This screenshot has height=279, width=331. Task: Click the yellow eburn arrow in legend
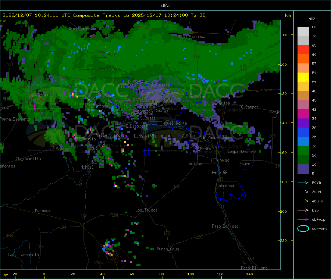point(303,201)
